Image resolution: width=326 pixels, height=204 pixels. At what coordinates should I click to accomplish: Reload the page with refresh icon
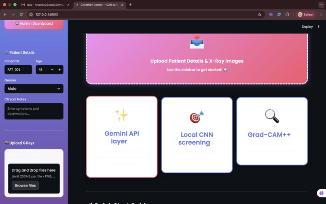[21, 15]
